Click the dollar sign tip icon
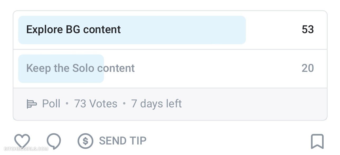Image resolution: width=340 pixels, height=155 pixels. (85, 141)
